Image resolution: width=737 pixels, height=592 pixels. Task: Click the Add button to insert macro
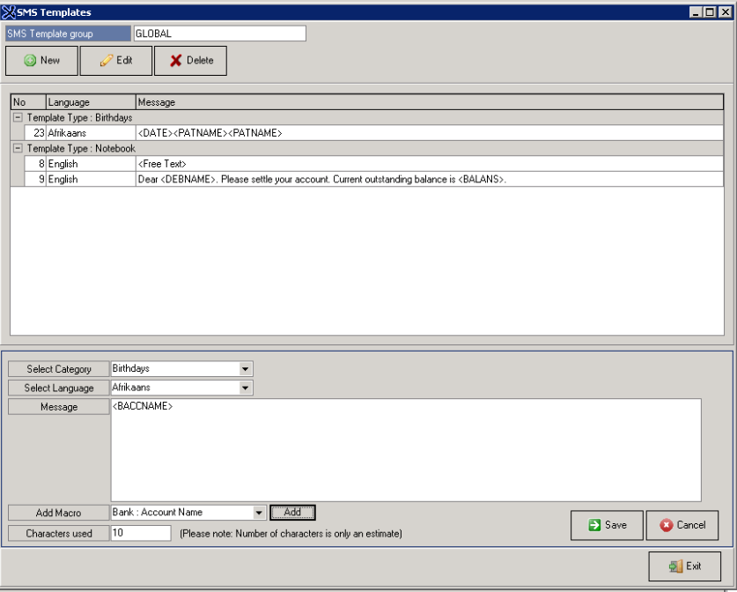point(294,513)
